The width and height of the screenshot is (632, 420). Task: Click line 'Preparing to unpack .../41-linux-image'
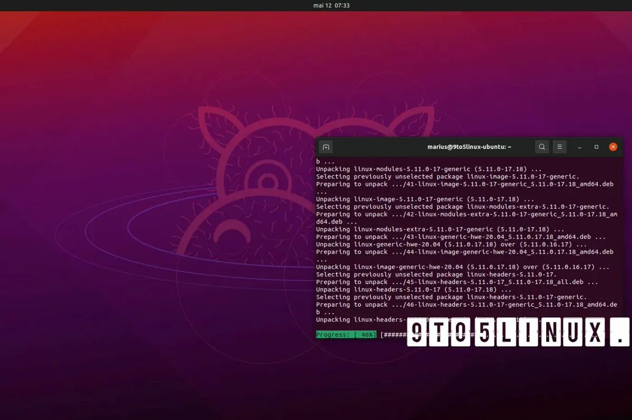click(465, 184)
